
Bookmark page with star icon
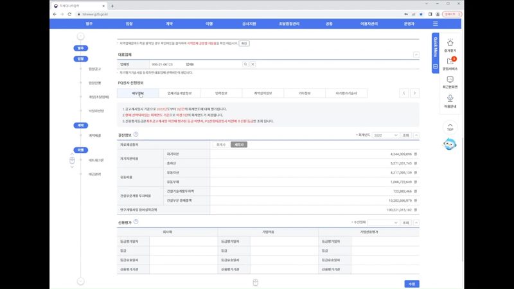[x=421, y=14]
